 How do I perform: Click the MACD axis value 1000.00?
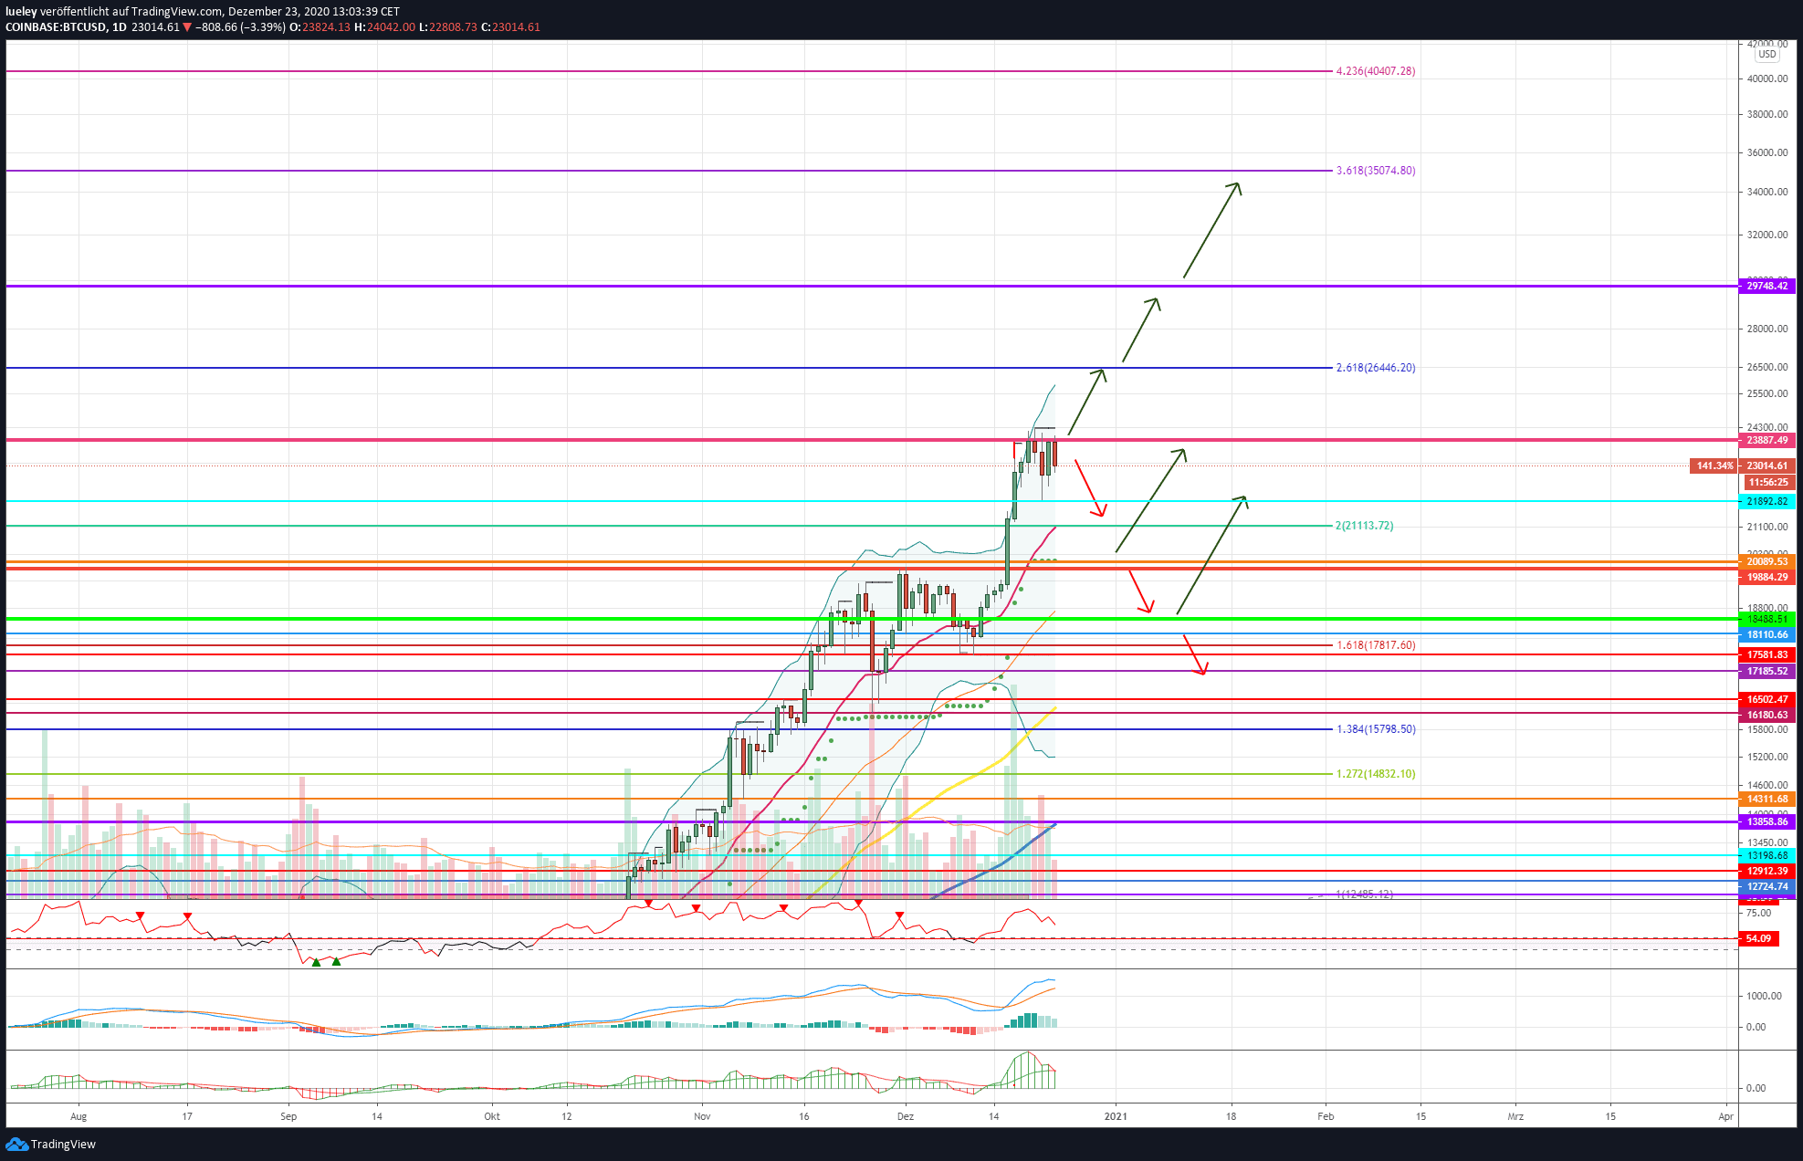coord(1764,996)
